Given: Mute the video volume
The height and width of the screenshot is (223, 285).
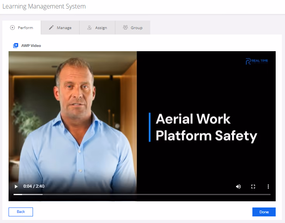Looking at the screenshot, I should (x=238, y=187).
